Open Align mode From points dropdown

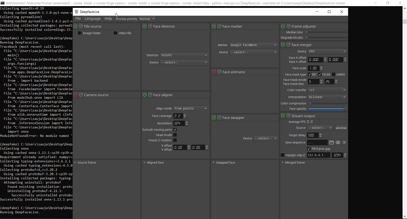(x=191, y=108)
